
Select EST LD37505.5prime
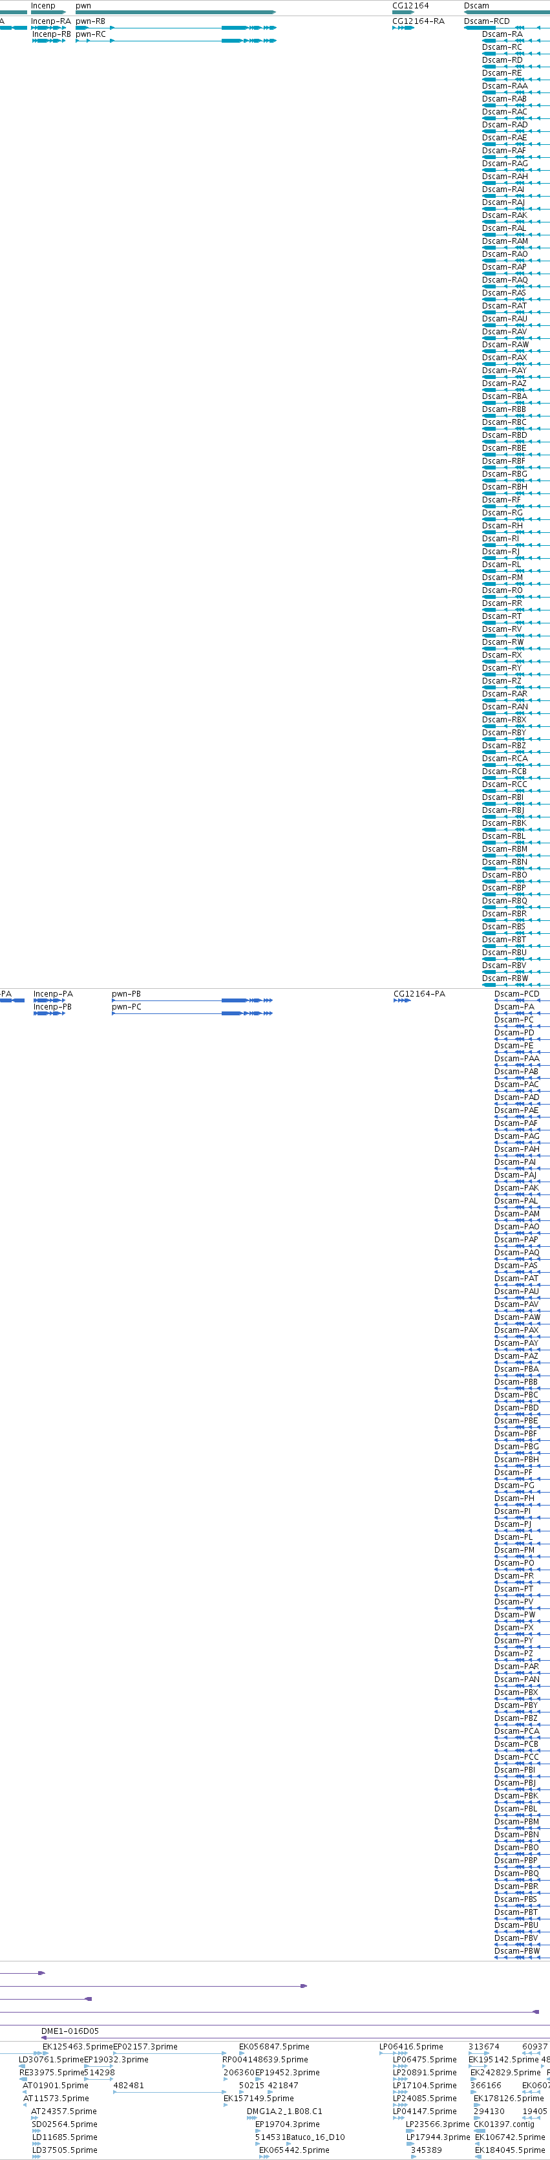click(x=65, y=2149)
